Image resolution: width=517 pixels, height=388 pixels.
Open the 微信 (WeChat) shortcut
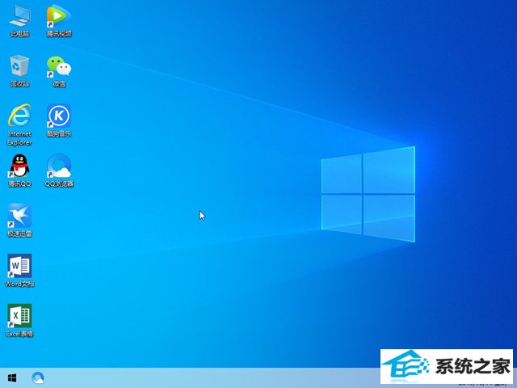[x=58, y=66]
